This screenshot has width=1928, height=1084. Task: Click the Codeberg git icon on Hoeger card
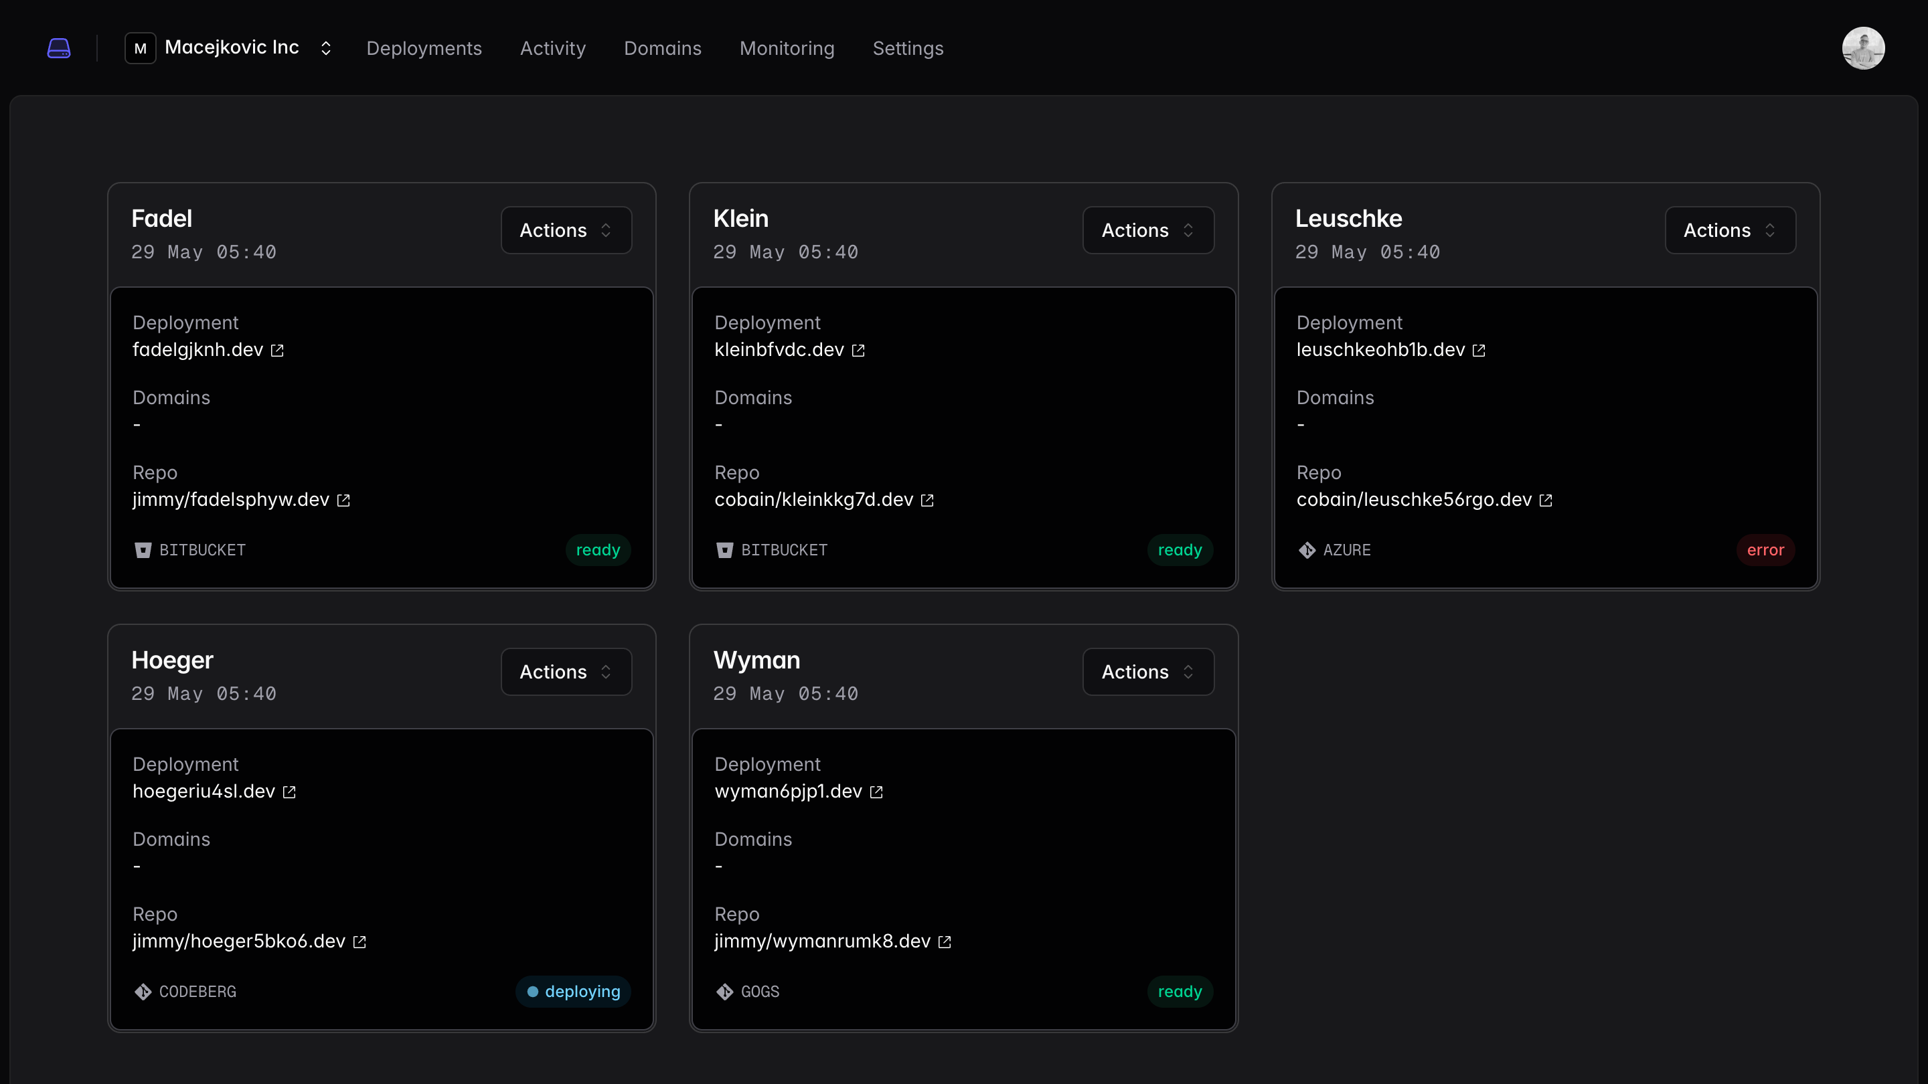click(x=142, y=992)
